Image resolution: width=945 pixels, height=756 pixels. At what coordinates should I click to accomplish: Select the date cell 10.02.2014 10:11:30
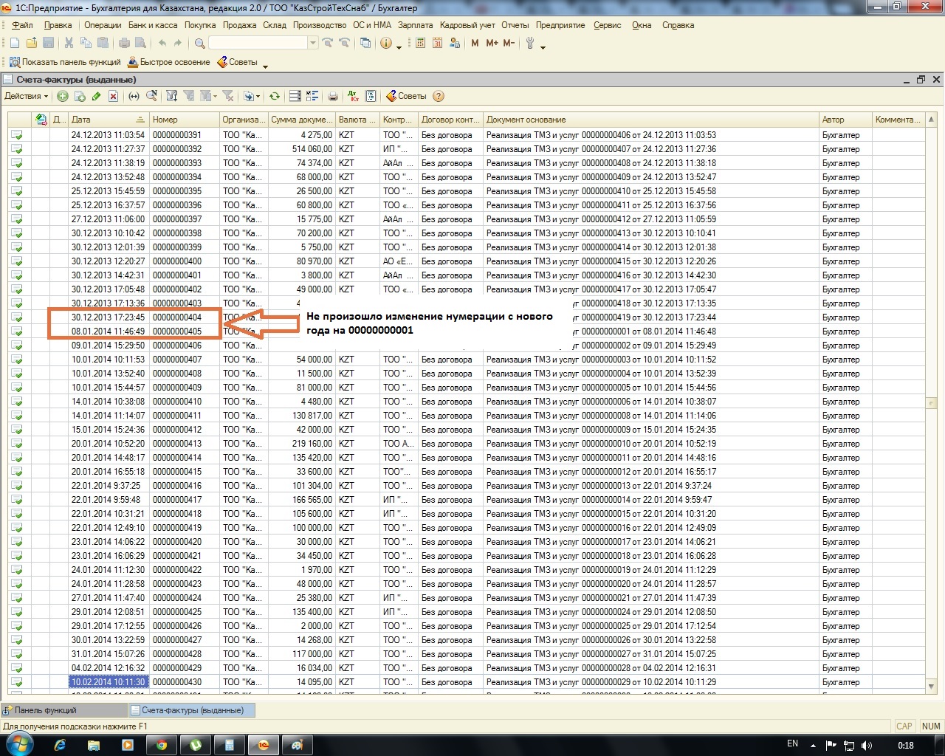pyautogui.click(x=109, y=682)
